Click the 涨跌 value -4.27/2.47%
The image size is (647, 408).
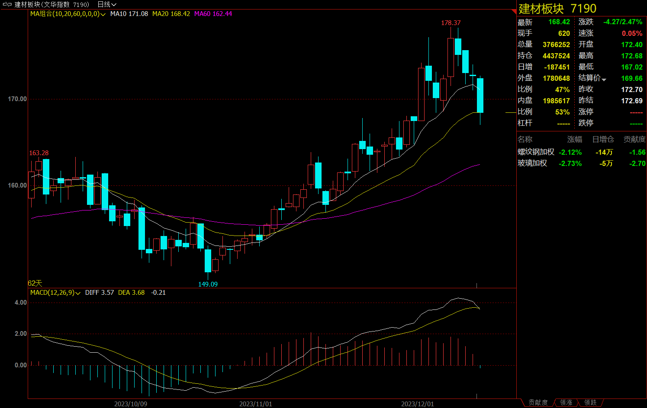pyautogui.click(x=623, y=22)
